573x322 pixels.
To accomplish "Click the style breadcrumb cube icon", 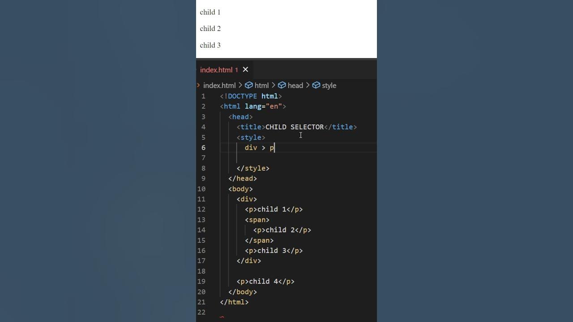I will click(316, 85).
